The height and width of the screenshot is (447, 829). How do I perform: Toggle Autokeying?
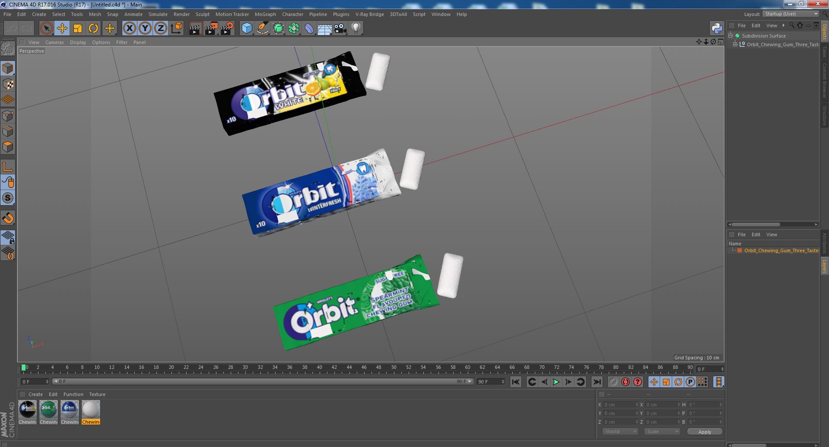point(626,382)
